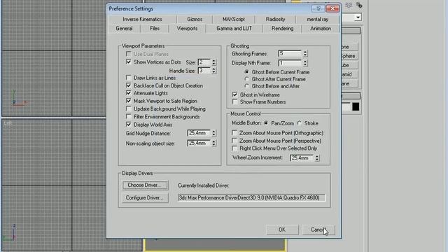
Task: Select Ghost Before and After
Action: (x=247, y=85)
